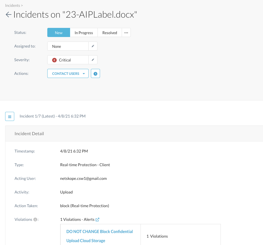
Task: Set status to New
Action: pos(59,33)
